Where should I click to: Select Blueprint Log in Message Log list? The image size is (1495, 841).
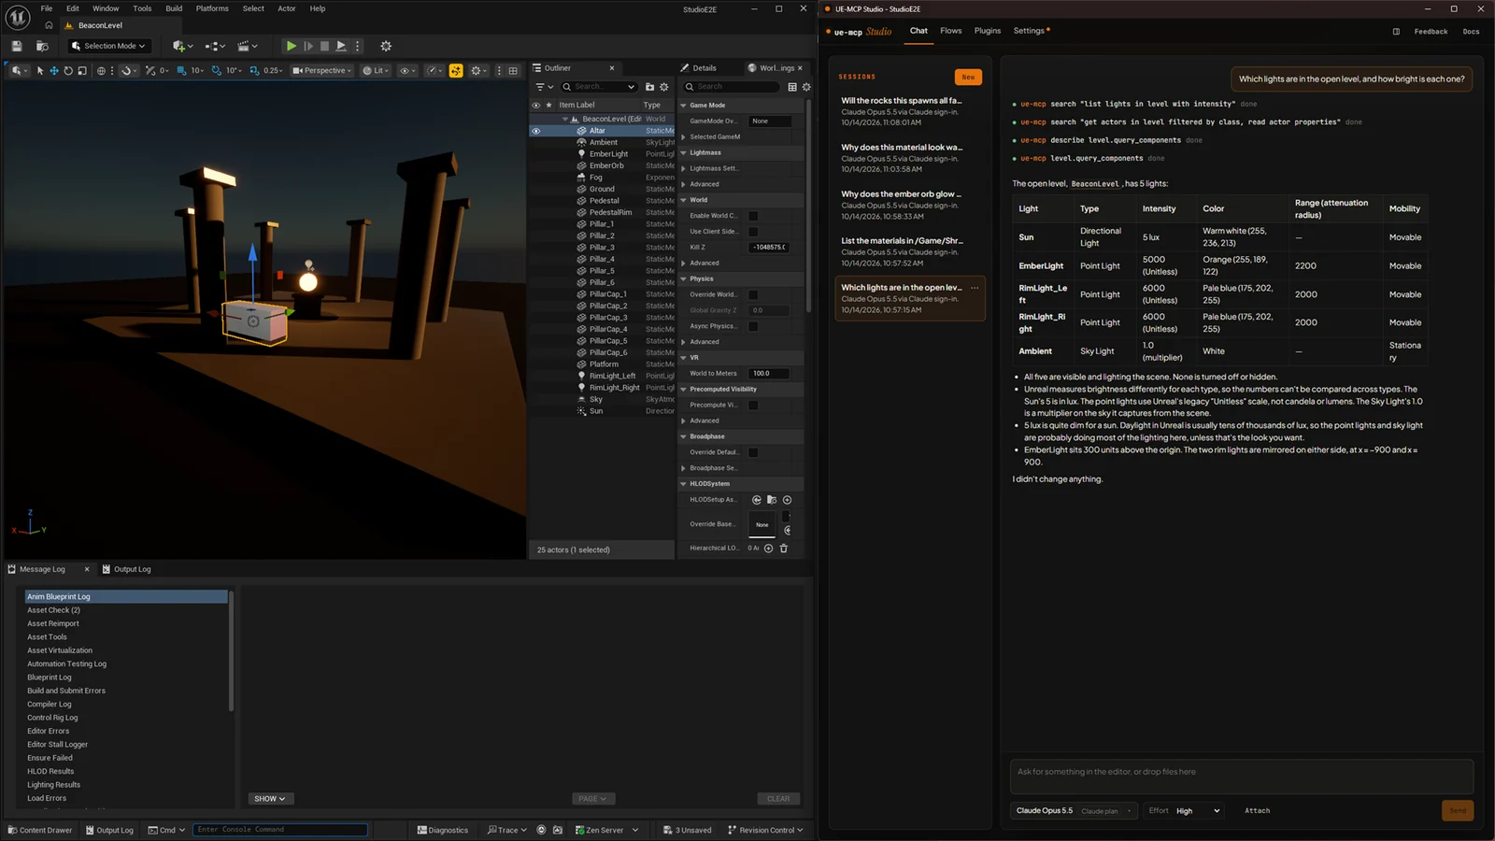tap(50, 677)
